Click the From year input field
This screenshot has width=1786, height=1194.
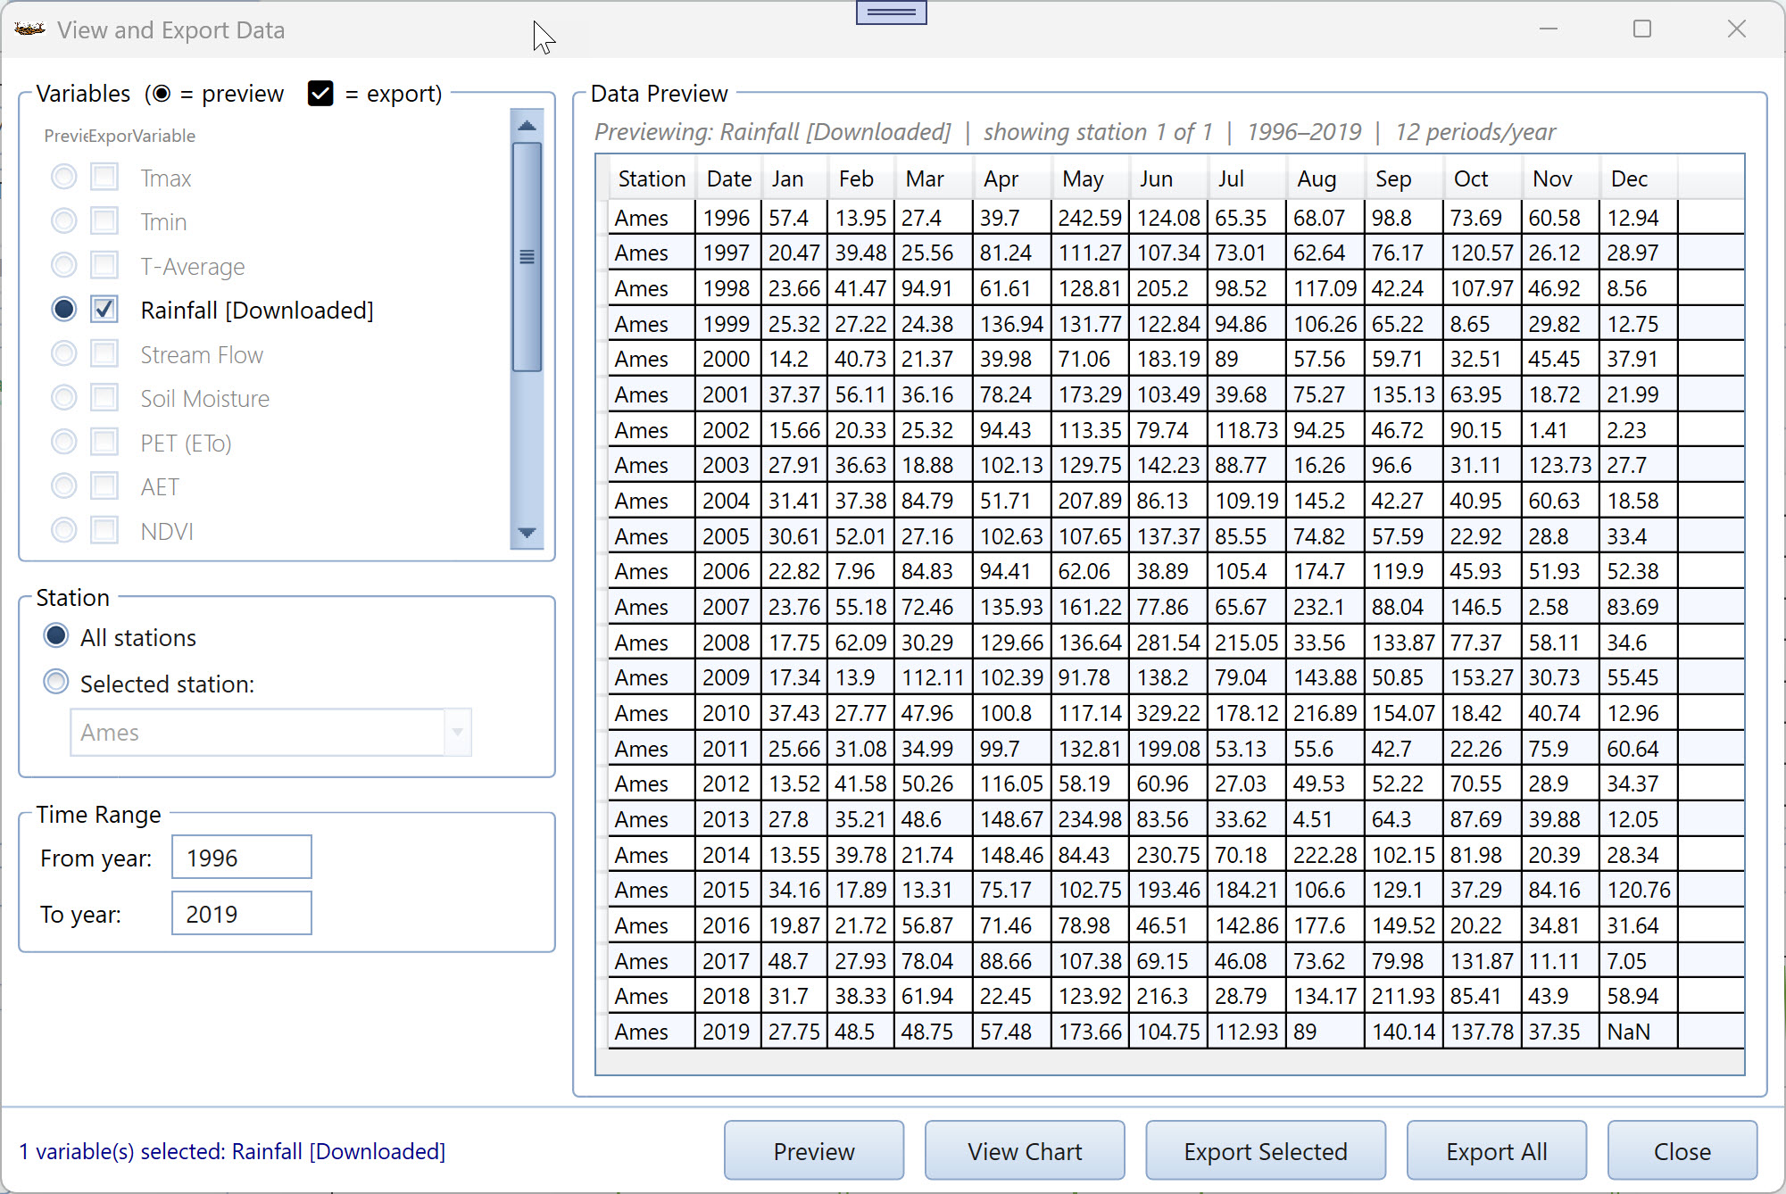tap(242, 858)
